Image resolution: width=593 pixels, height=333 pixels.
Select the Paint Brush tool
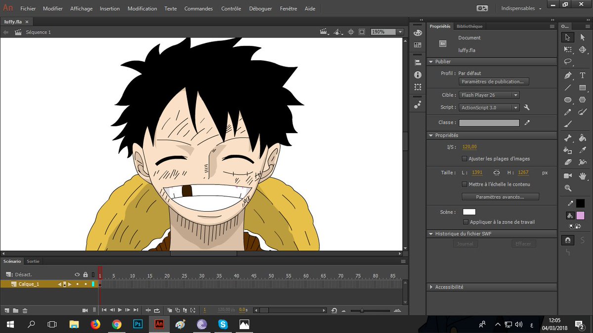582,112
